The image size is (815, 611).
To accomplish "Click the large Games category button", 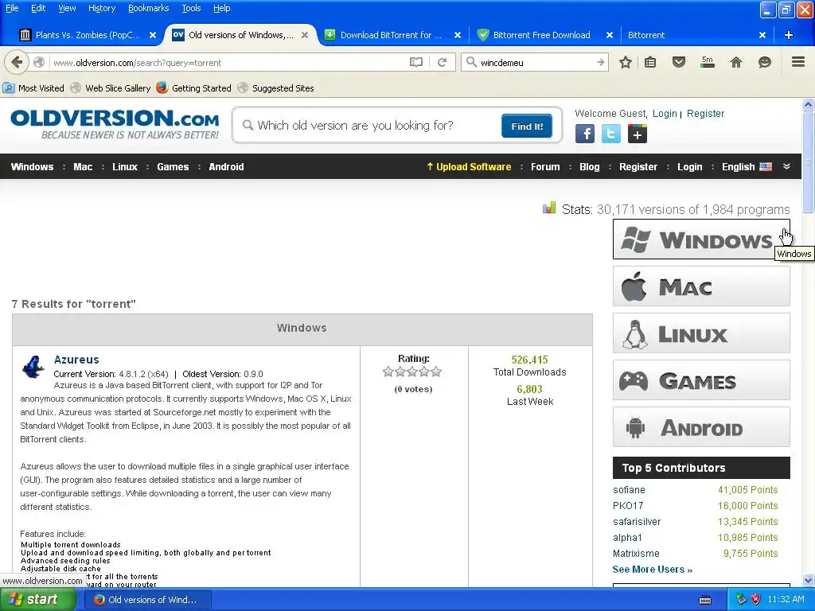I will click(x=701, y=379).
